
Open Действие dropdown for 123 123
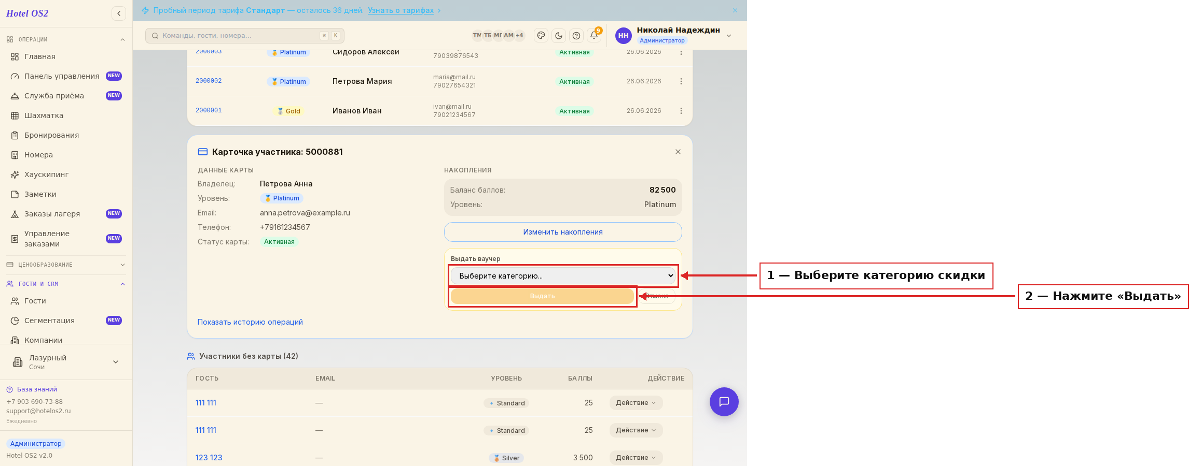point(636,458)
